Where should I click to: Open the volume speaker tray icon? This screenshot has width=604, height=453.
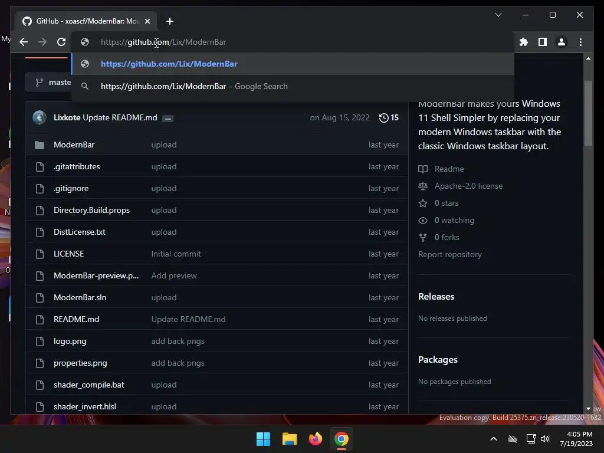pyautogui.click(x=545, y=439)
